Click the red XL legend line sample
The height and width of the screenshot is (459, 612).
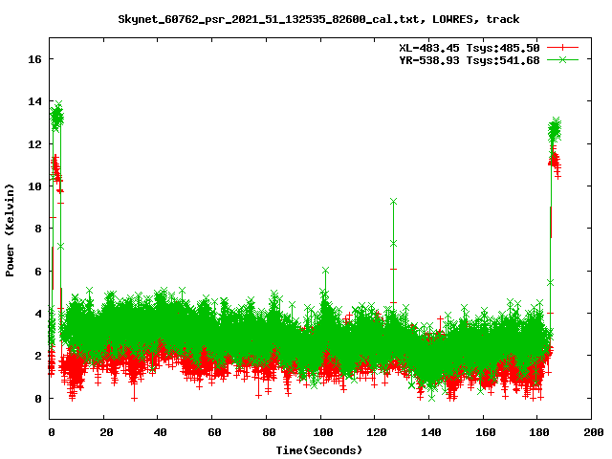click(562, 48)
